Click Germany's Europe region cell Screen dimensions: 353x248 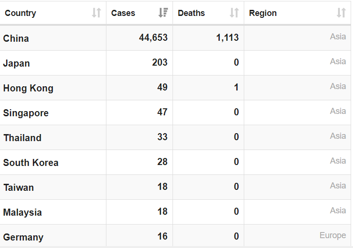click(332, 235)
